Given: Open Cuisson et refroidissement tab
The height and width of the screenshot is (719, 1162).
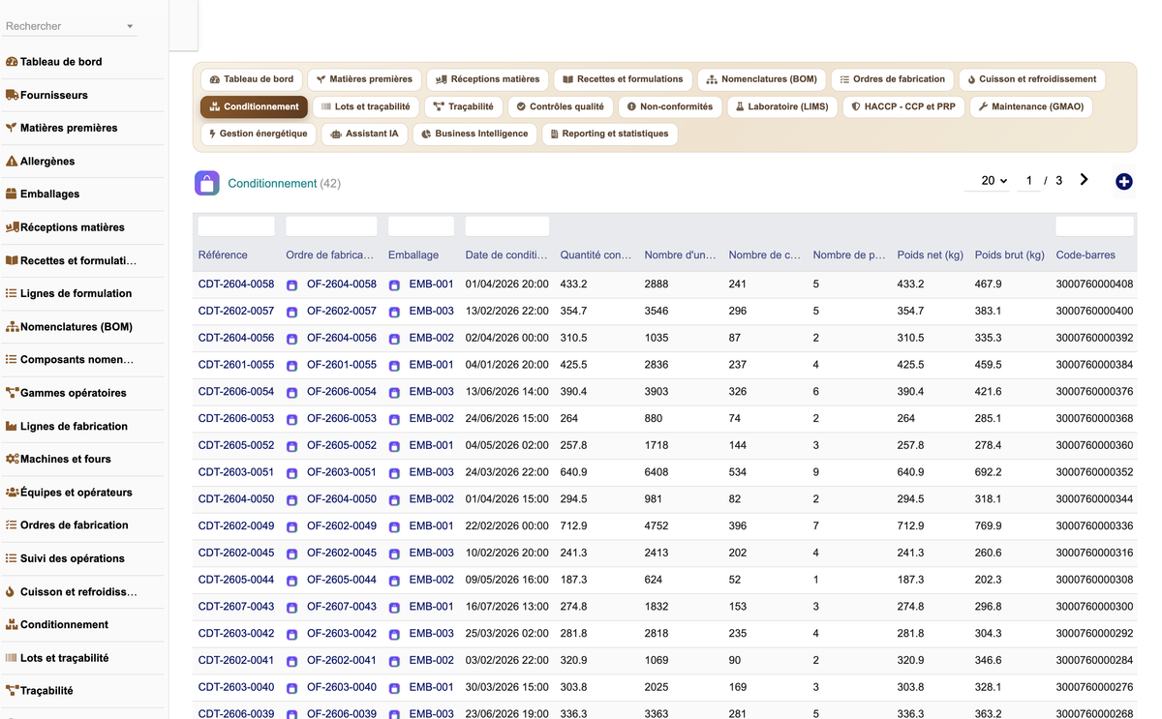Looking at the screenshot, I should [x=1032, y=79].
